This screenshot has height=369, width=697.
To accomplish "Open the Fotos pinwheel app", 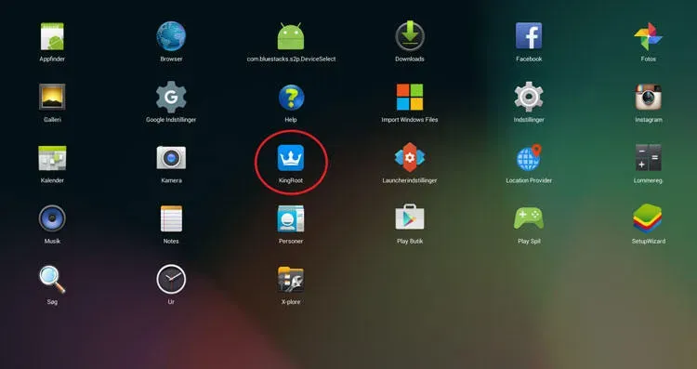I will tap(648, 36).
